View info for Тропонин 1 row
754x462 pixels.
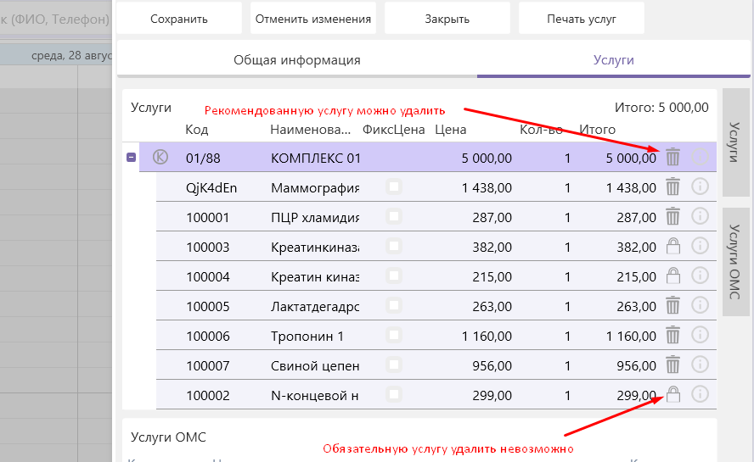click(x=701, y=335)
